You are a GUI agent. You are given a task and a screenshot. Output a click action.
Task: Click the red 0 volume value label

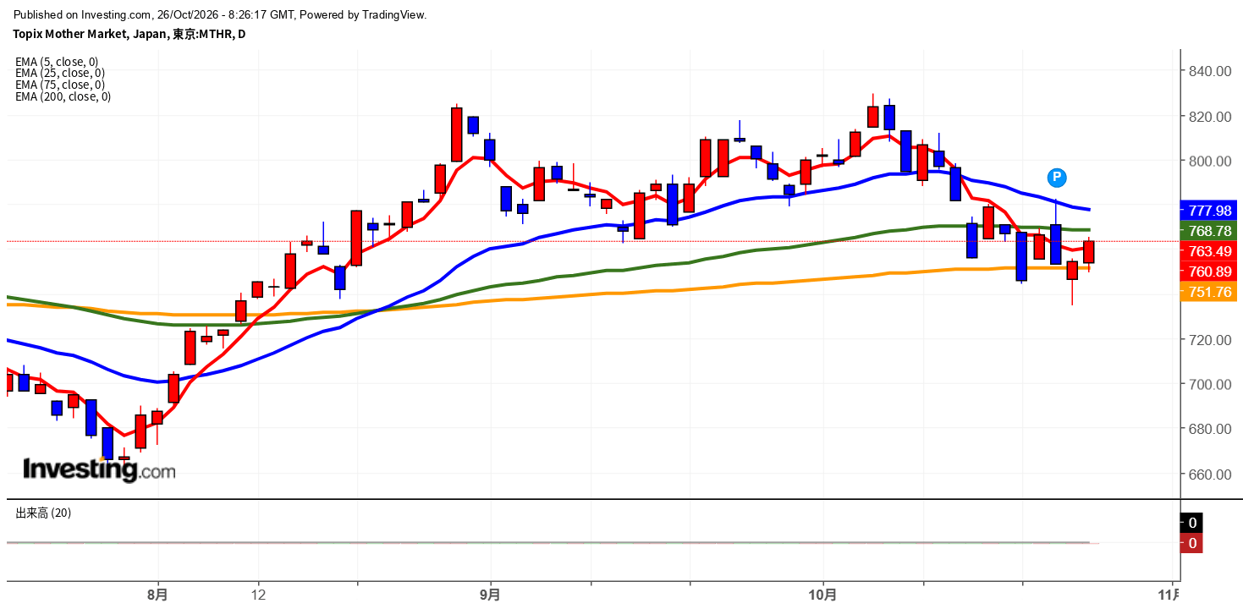tap(1192, 543)
